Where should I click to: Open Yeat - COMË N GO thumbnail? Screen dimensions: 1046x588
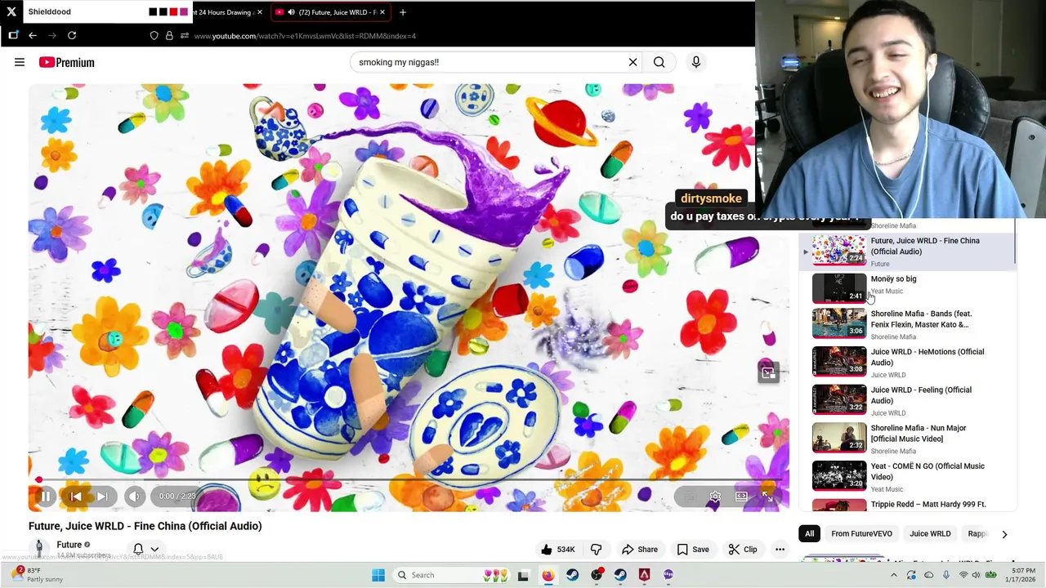839,476
